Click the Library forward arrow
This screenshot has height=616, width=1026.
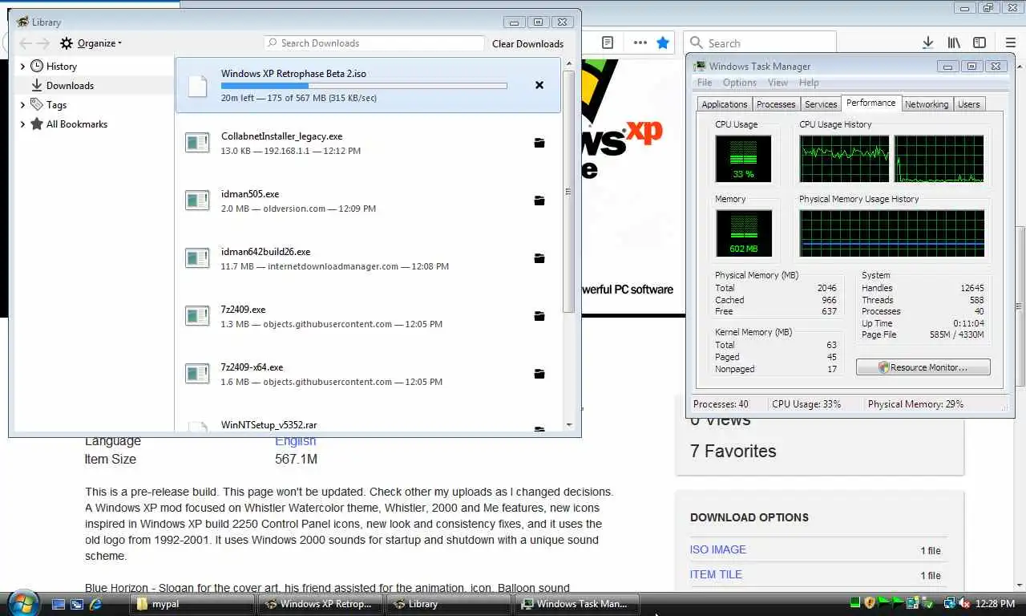tap(43, 43)
